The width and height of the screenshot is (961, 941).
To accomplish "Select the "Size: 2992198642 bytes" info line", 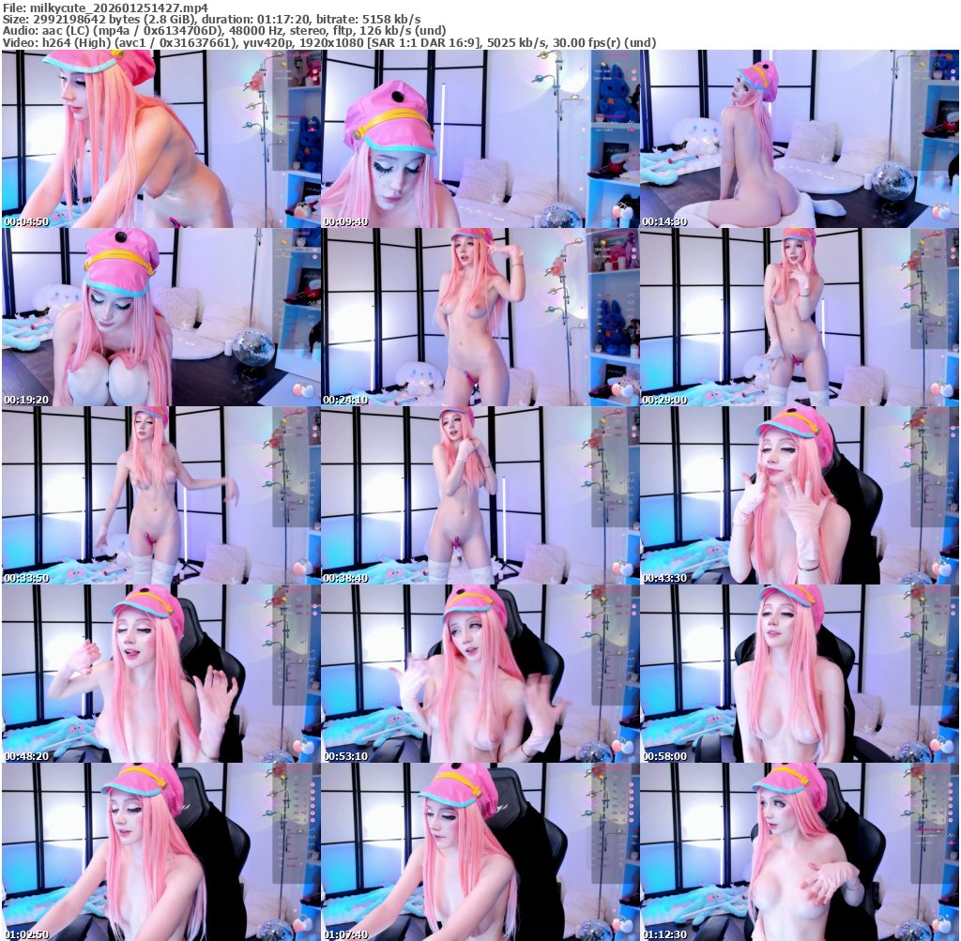I will pos(211,20).
